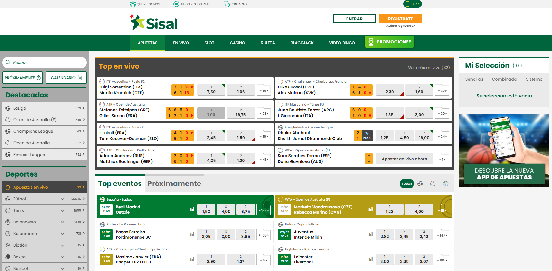Open Quiénes Somos people icon link

[133, 4]
